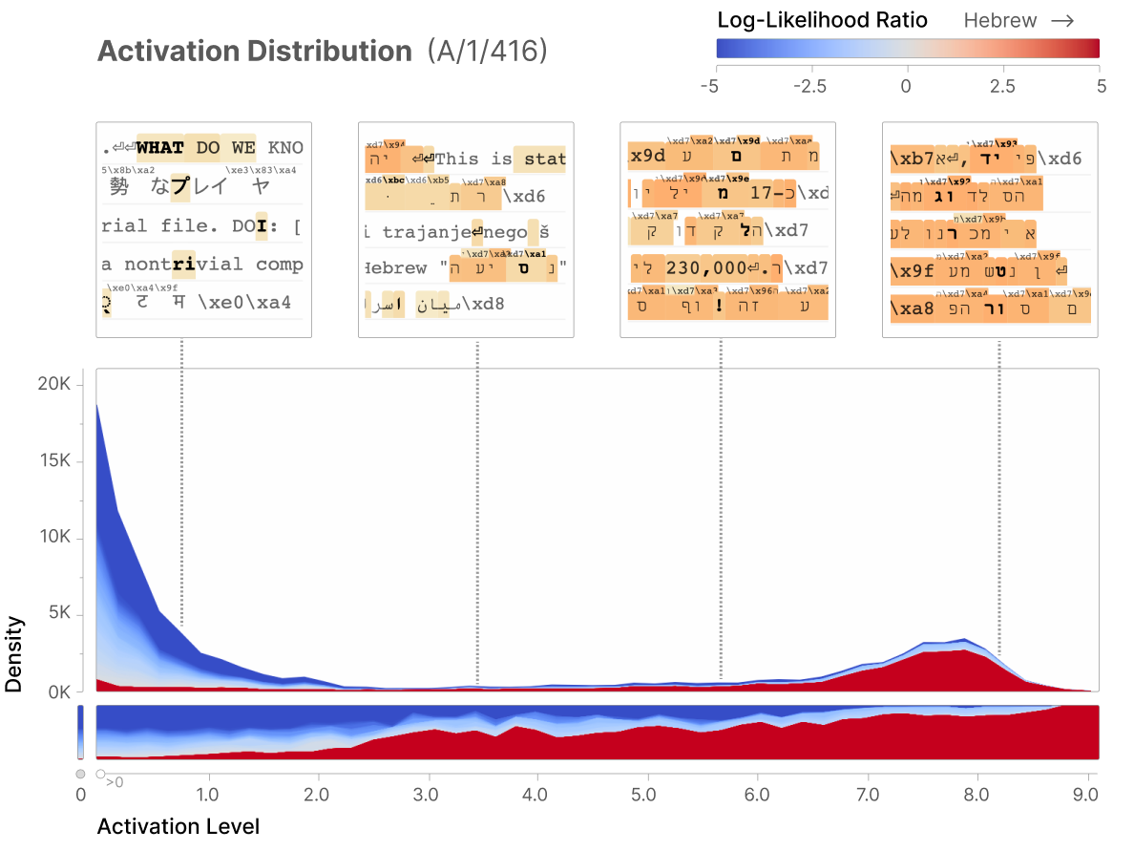
Task: Click the 'trajanje nego' example row
Action: click(464, 231)
